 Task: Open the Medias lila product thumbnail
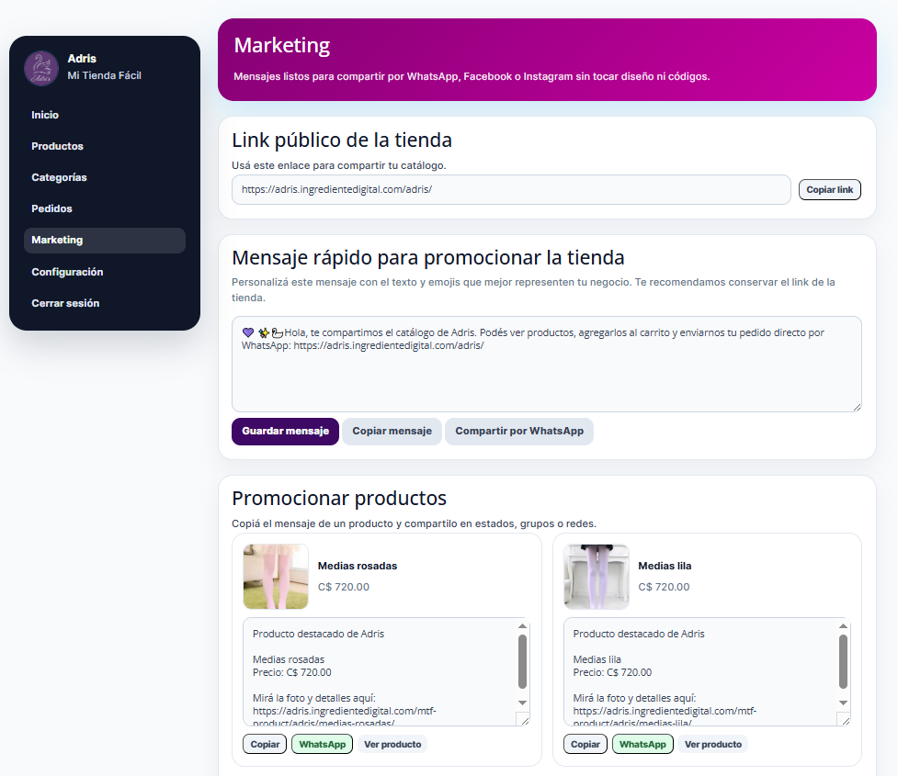pos(597,577)
